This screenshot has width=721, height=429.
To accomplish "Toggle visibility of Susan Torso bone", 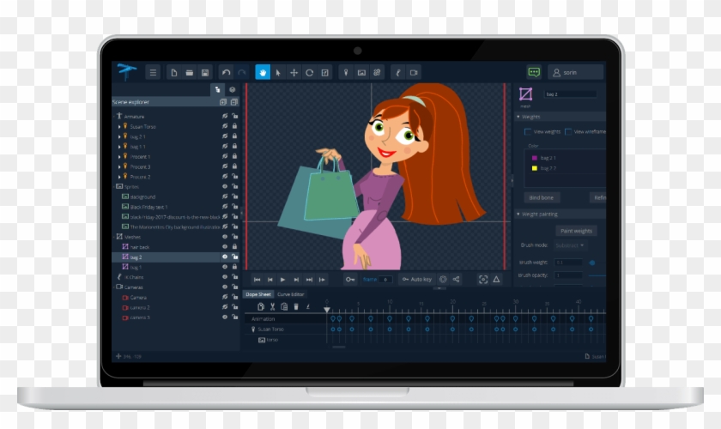I will point(225,126).
